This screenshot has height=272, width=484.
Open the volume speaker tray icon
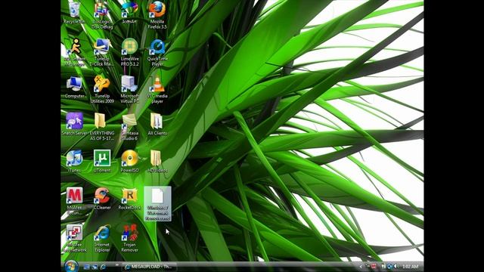click(396, 267)
